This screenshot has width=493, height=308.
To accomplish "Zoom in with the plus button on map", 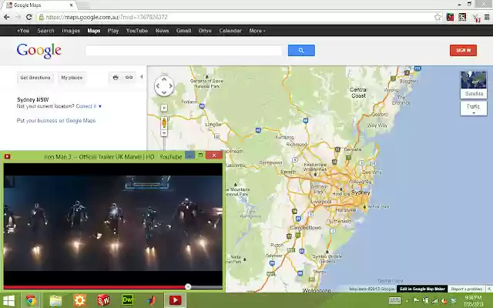I will point(164,133).
